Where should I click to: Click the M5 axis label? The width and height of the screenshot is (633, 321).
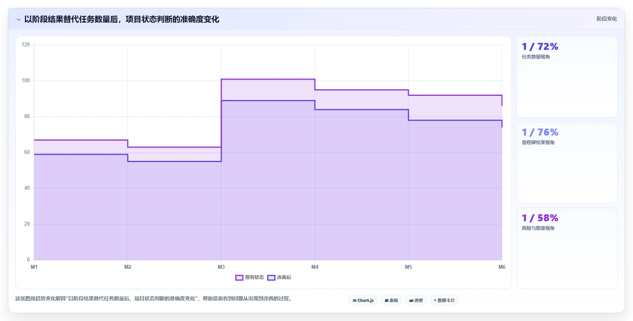coord(408,267)
